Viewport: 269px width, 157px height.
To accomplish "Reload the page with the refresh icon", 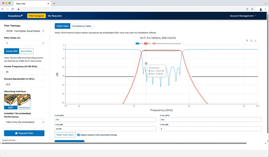I will [x=12, y=9].
